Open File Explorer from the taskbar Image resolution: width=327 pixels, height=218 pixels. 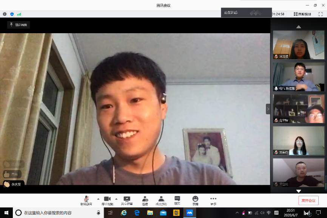pos(150,213)
